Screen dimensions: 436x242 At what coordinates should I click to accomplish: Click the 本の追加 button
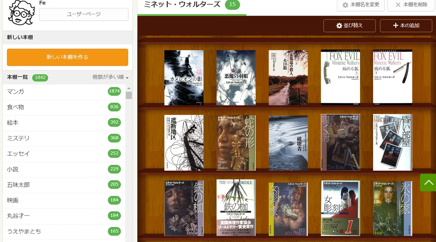pos(406,25)
